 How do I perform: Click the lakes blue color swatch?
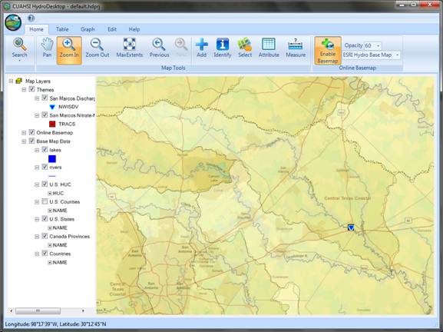tap(52, 158)
